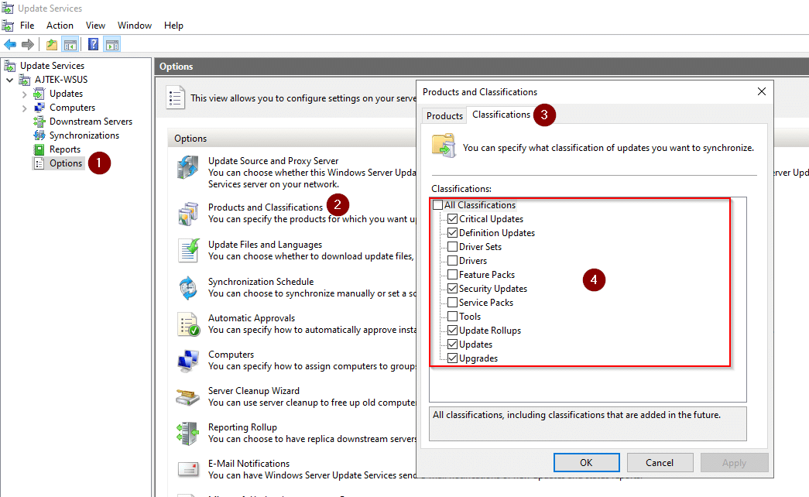The image size is (809, 497).
Task: Toggle the Show/Hide Action Pane toolbar icon
Action: 112,44
